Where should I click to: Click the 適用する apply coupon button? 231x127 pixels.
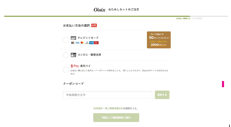[162, 95]
